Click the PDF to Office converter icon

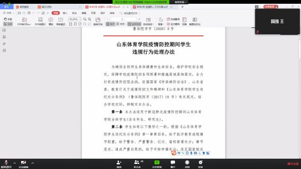[x=24, y=21]
